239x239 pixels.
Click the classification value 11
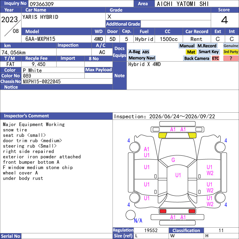coord(221,230)
